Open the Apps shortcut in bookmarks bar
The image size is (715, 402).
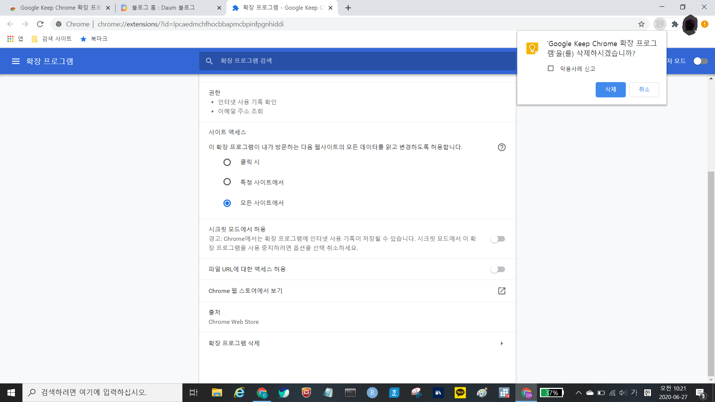(x=15, y=39)
